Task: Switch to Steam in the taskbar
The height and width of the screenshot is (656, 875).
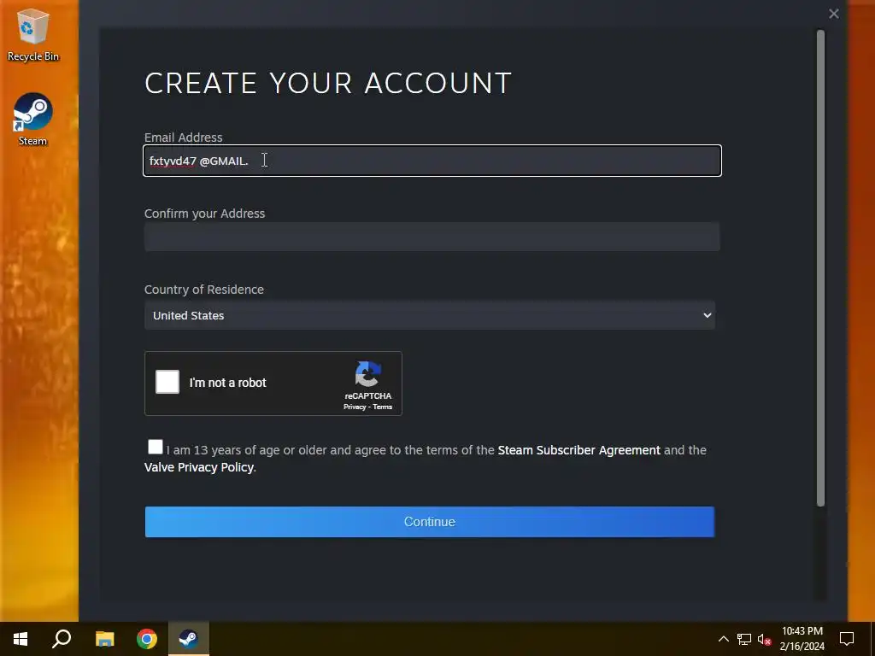Action: (189, 639)
